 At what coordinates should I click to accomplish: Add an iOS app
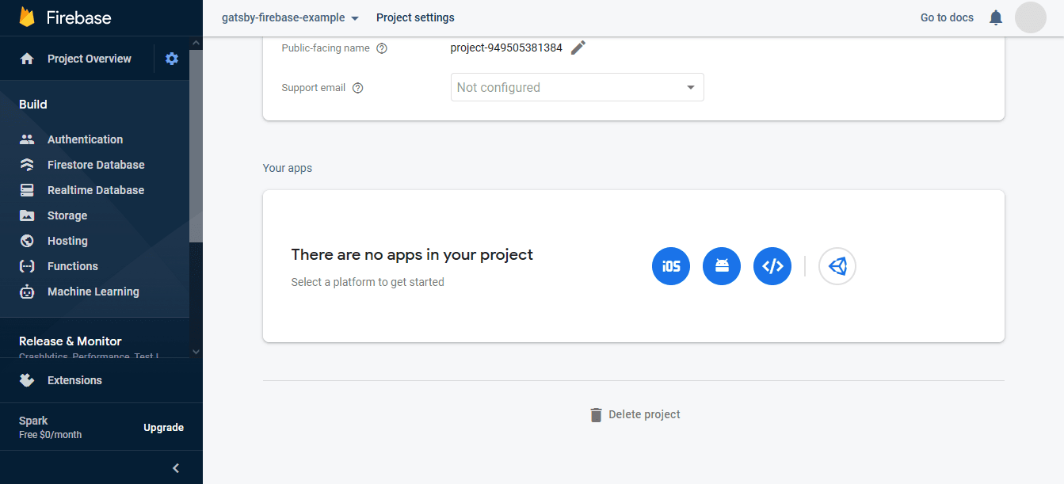671,266
